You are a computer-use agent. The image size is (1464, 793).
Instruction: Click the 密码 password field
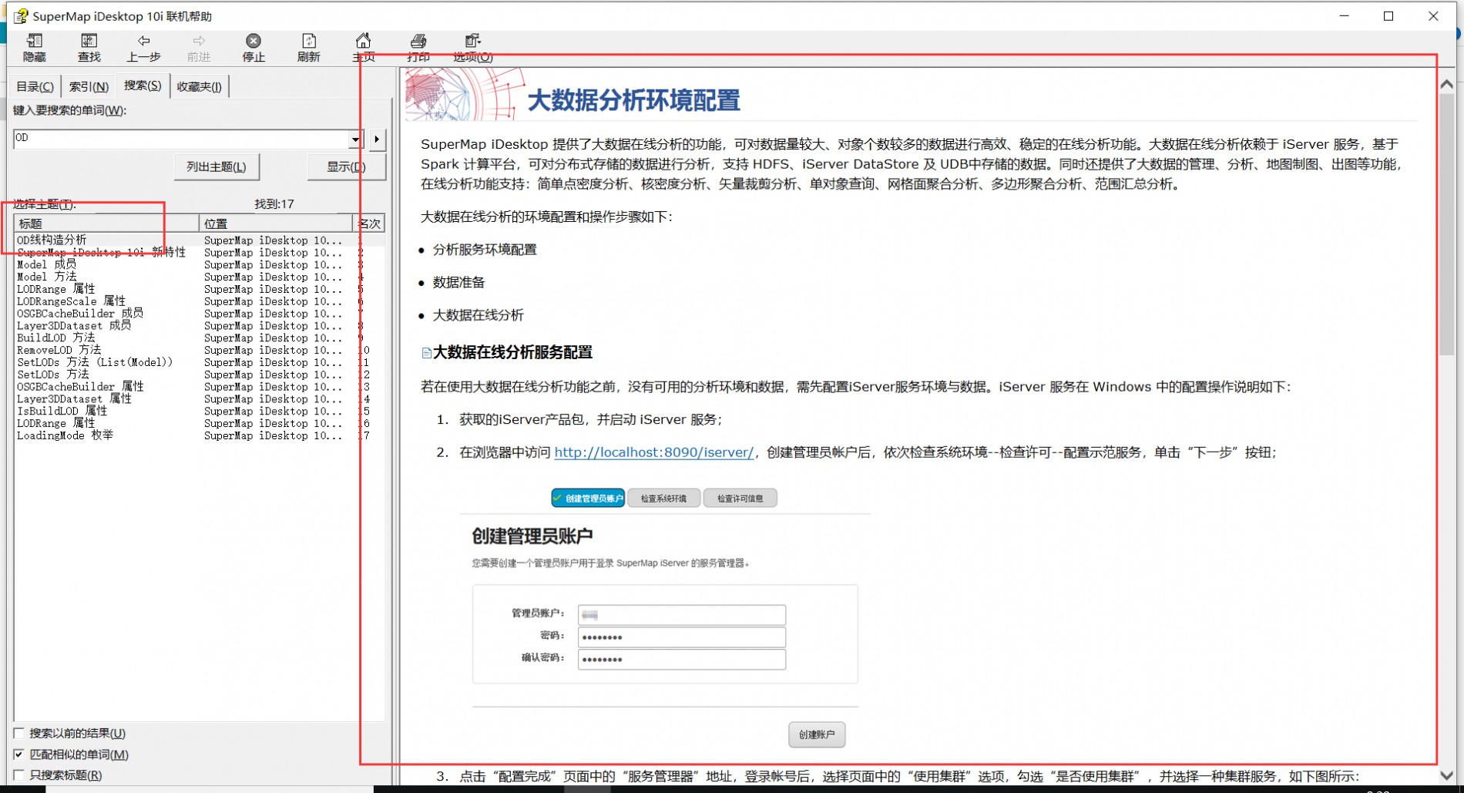682,637
